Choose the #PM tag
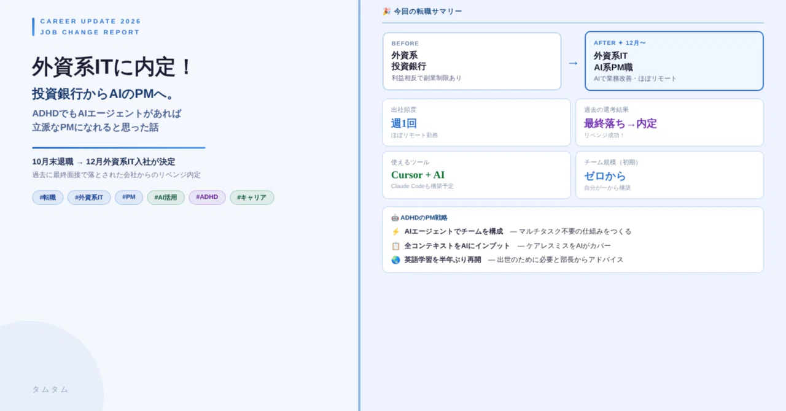Viewport: 786px width, 411px height. (x=129, y=198)
